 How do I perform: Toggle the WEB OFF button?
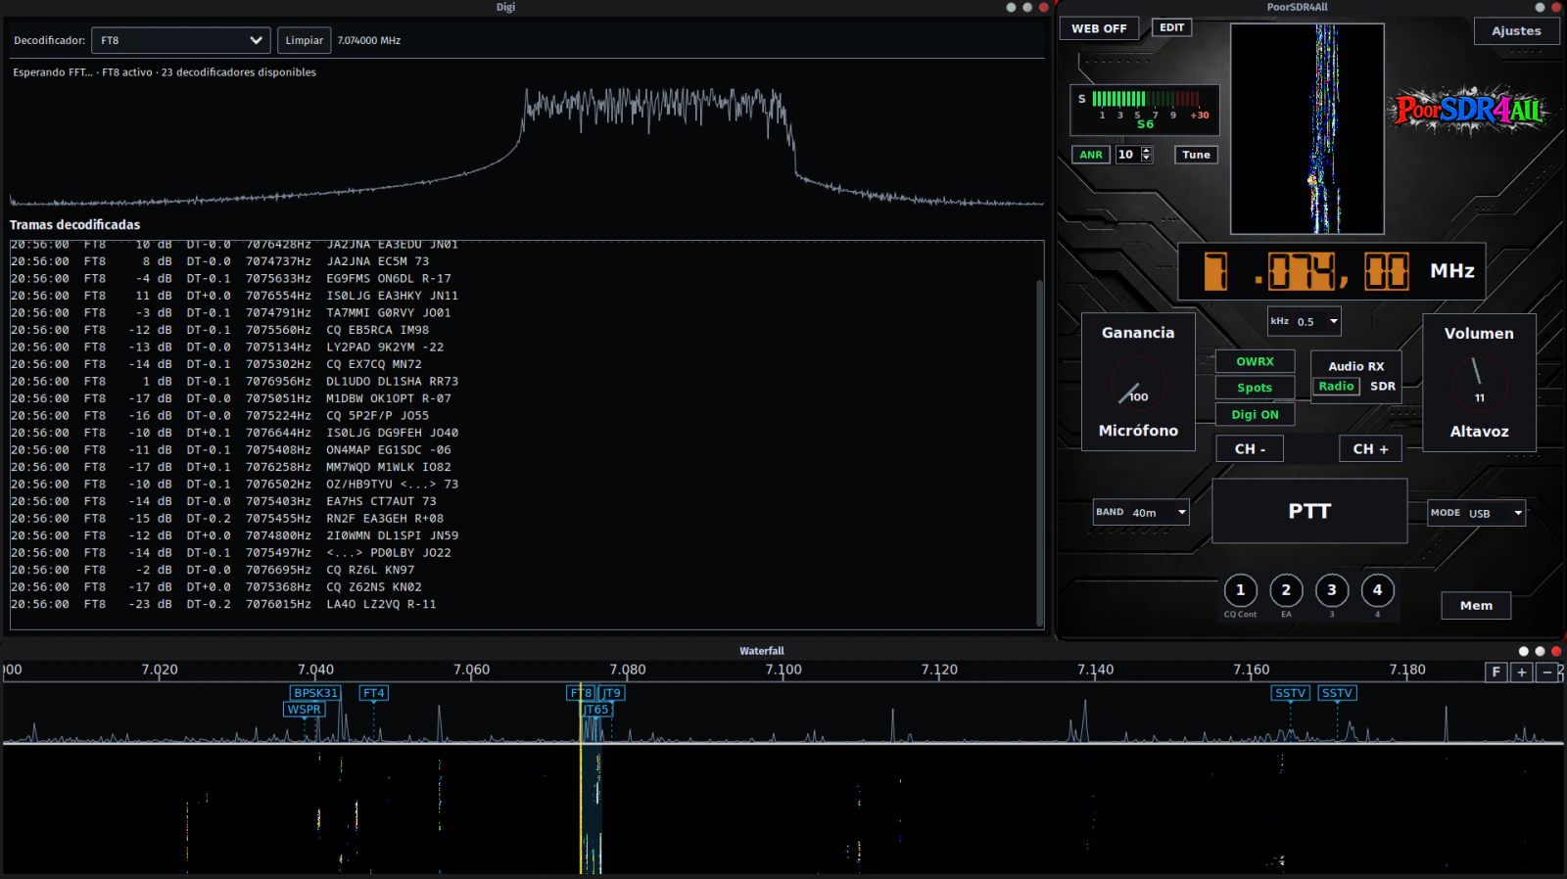pyautogui.click(x=1099, y=28)
